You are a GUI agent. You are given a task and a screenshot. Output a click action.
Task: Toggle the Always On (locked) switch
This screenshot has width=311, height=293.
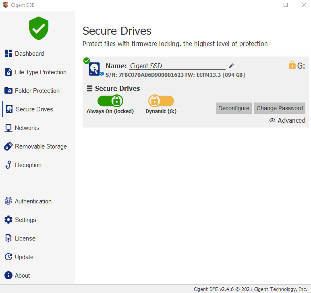110,101
